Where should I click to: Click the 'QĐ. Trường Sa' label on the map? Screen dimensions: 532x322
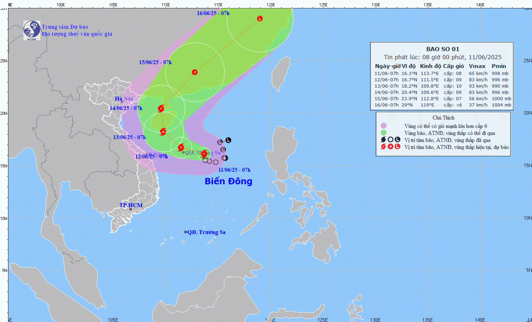point(206,232)
